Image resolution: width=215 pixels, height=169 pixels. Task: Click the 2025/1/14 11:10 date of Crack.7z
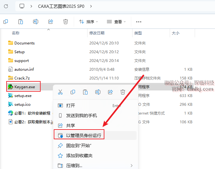(x=104, y=78)
